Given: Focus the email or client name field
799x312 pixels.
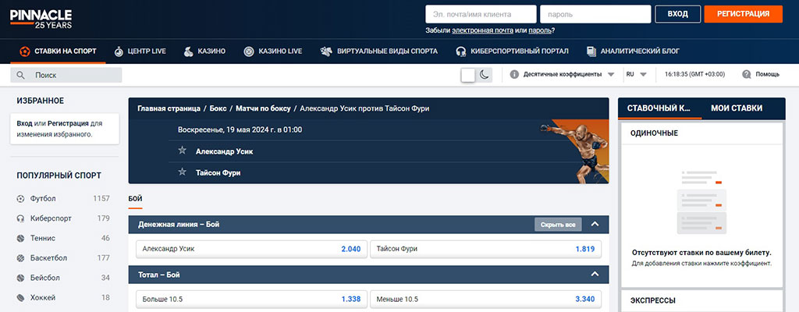Looking at the screenshot, I should (481, 14).
